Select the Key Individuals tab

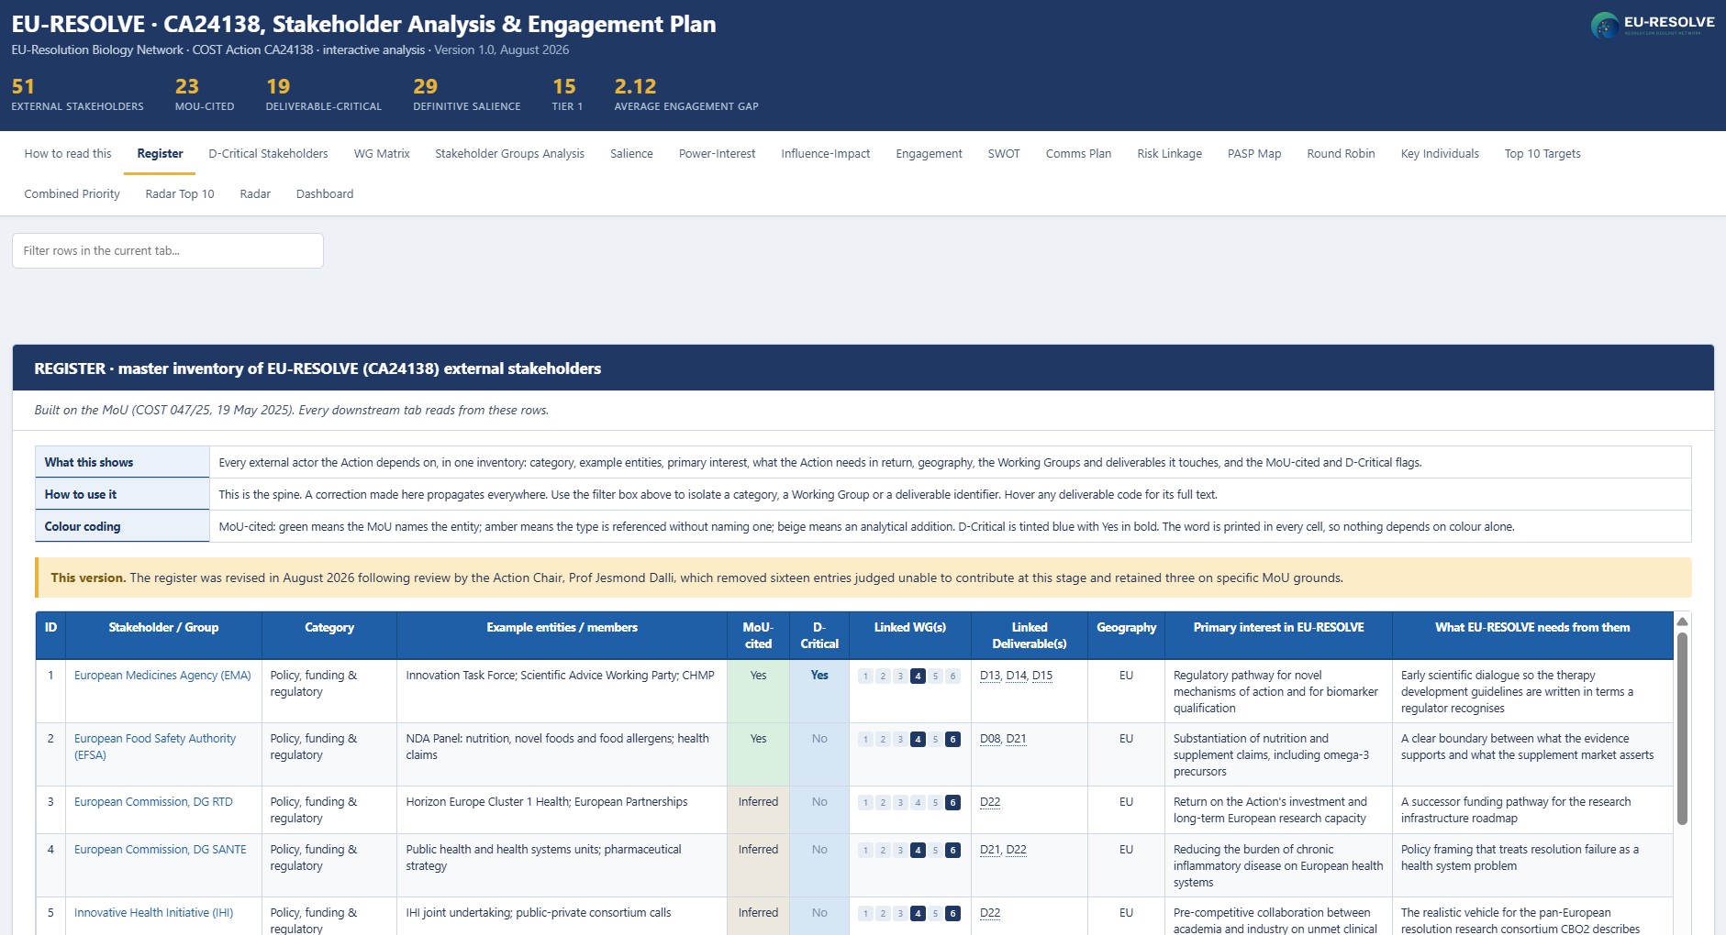pos(1440,154)
